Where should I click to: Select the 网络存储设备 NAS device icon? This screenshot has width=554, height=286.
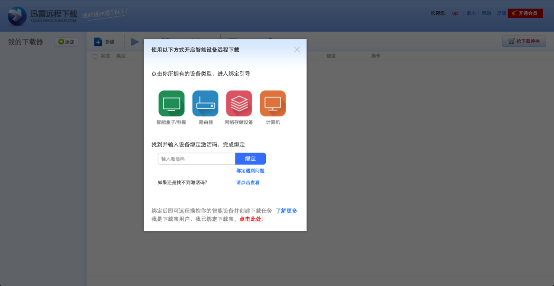point(239,103)
